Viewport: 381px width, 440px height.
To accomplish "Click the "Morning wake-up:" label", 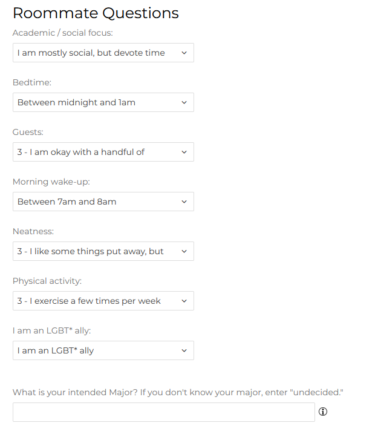I will [51, 182].
